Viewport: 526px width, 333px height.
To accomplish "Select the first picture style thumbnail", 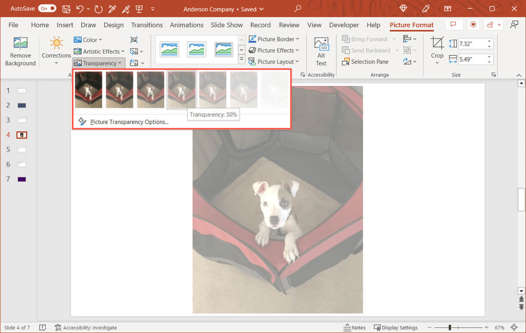I will click(170, 49).
